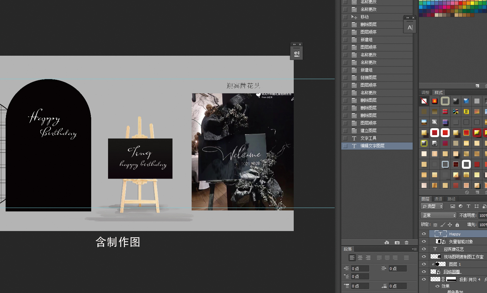487x293 pixels.
Task: Lock image pixels with brush icon
Action: (443, 225)
